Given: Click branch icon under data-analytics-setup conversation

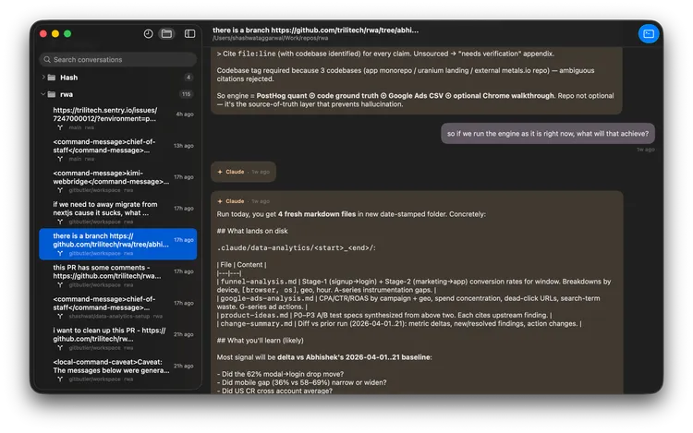Looking at the screenshot, I should (60, 317).
